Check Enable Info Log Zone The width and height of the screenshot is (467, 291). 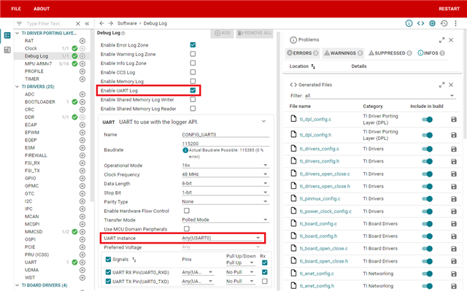193,63
